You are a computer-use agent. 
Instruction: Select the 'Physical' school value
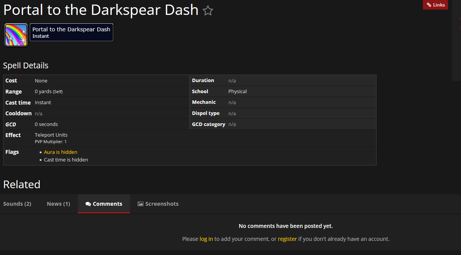(238, 91)
